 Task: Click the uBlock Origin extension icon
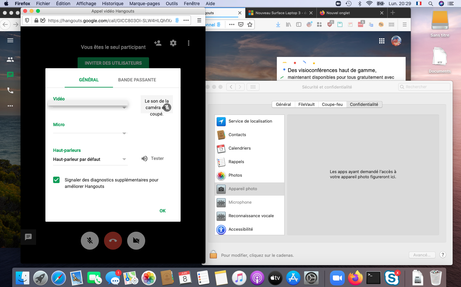tap(330, 24)
